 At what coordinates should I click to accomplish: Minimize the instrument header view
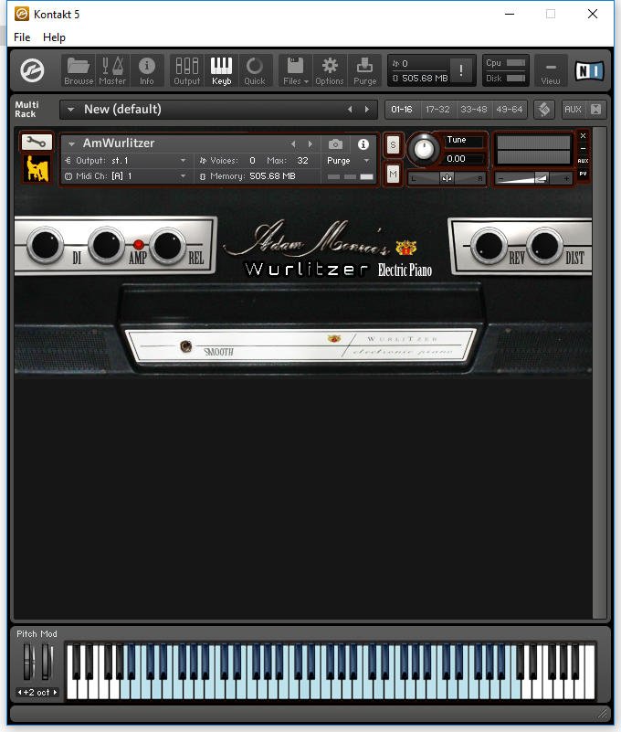pos(583,148)
